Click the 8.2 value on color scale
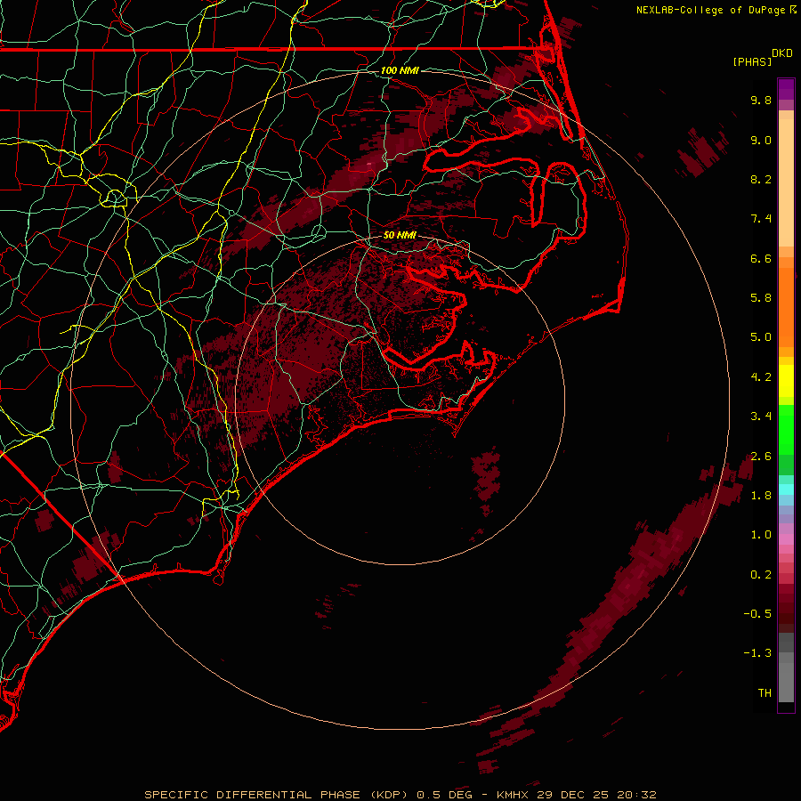Image resolution: width=801 pixels, height=801 pixels. 761,179
